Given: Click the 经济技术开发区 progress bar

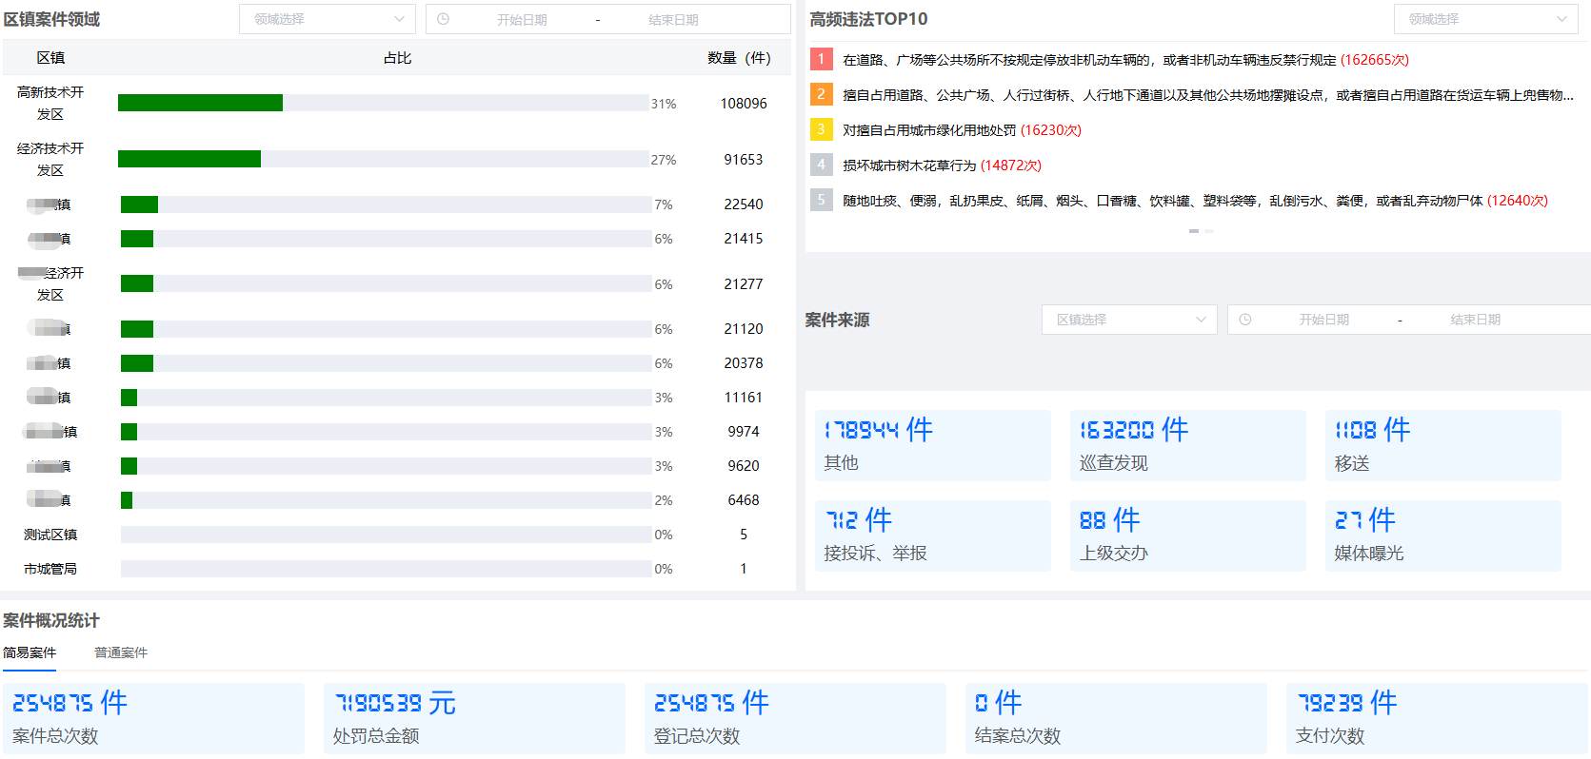Looking at the screenshot, I should (384, 159).
